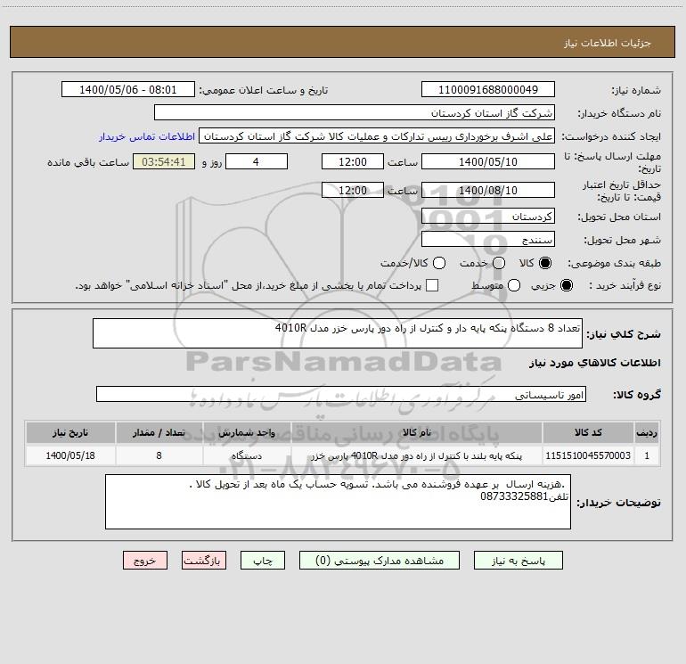Screen dimensions: 686x664
Task: Select the کالا radio button
Action: pyautogui.click(x=545, y=263)
